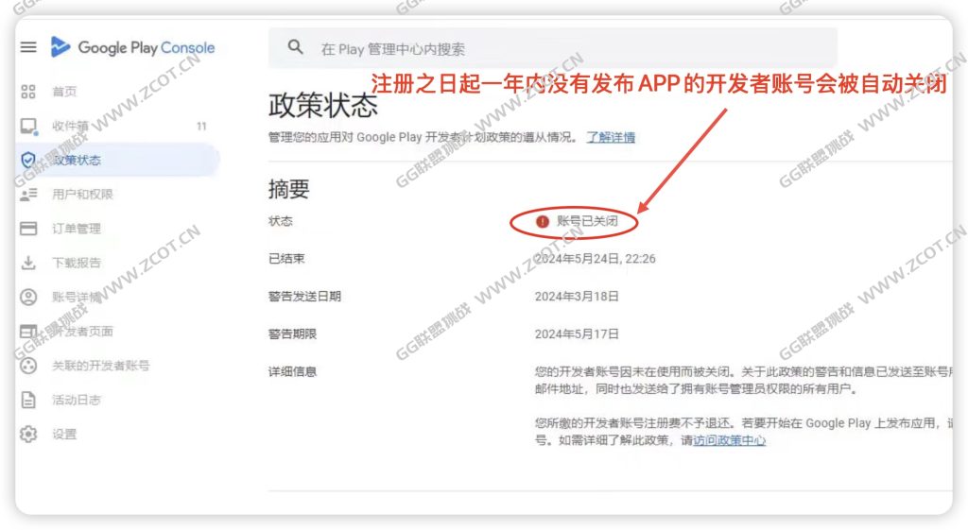
Task: Click the 政策状态 shield icon
Action: pyautogui.click(x=28, y=161)
